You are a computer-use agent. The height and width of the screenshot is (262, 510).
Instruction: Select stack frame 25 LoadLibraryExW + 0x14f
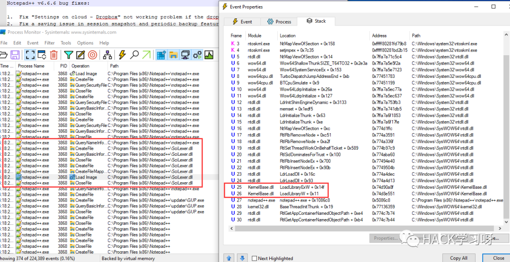click(366, 187)
